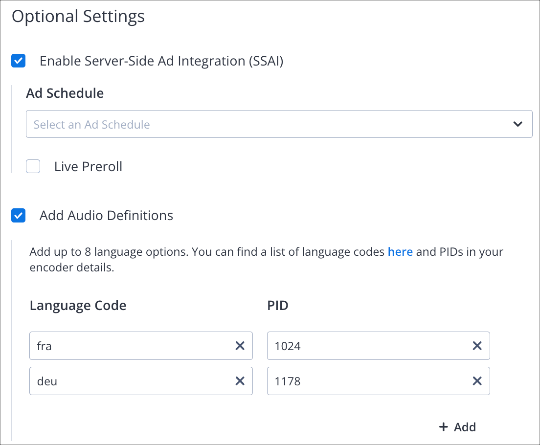Viewport: 540px width, 445px height.
Task: Clear the 1178 PID value
Action: [x=477, y=381]
